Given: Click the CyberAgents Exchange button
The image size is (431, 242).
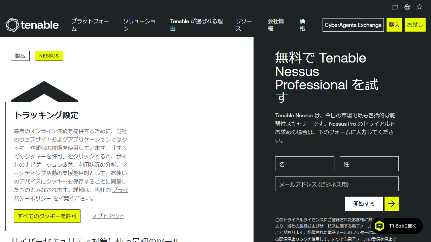Looking at the screenshot, I should (x=353, y=25).
